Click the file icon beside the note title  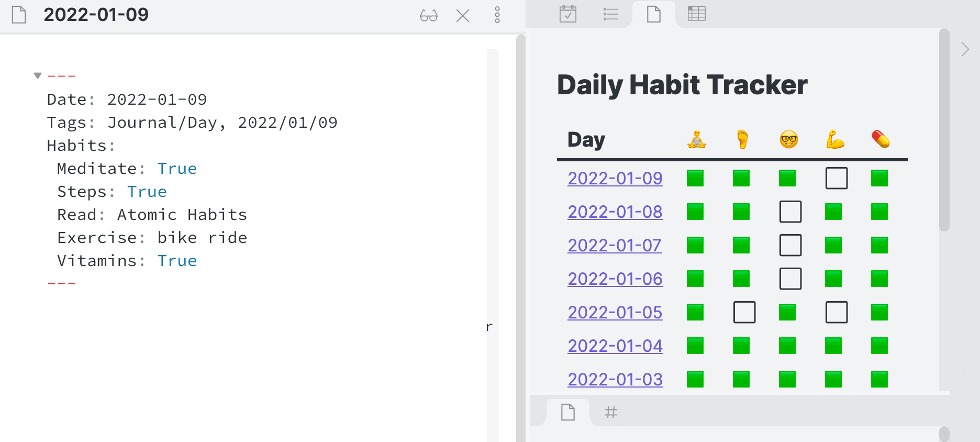(19, 16)
